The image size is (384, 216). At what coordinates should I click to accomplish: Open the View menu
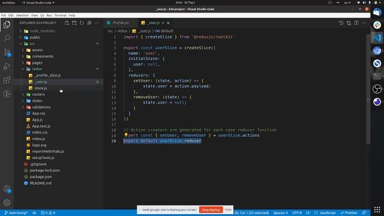pos(35,15)
